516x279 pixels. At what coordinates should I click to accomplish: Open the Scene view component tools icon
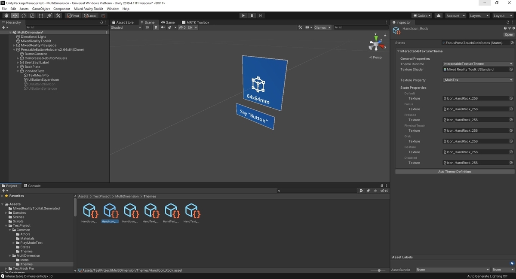pyautogui.click(x=301, y=27)
